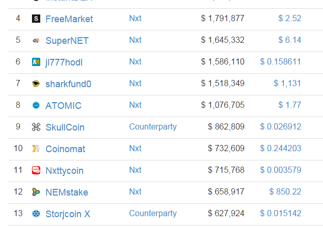Click the NEMstake logo icon
The height and width of the screenshot is (227, 323).
36,192
